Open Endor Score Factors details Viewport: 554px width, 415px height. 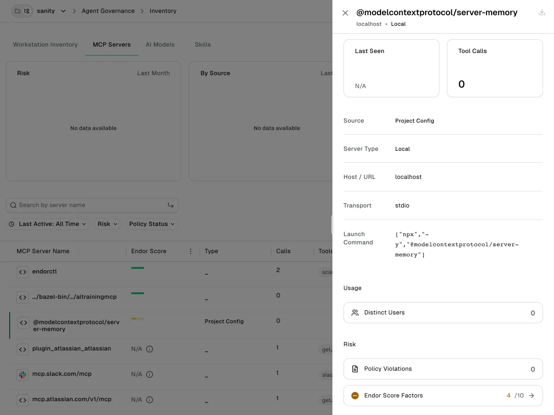point(443,396)
